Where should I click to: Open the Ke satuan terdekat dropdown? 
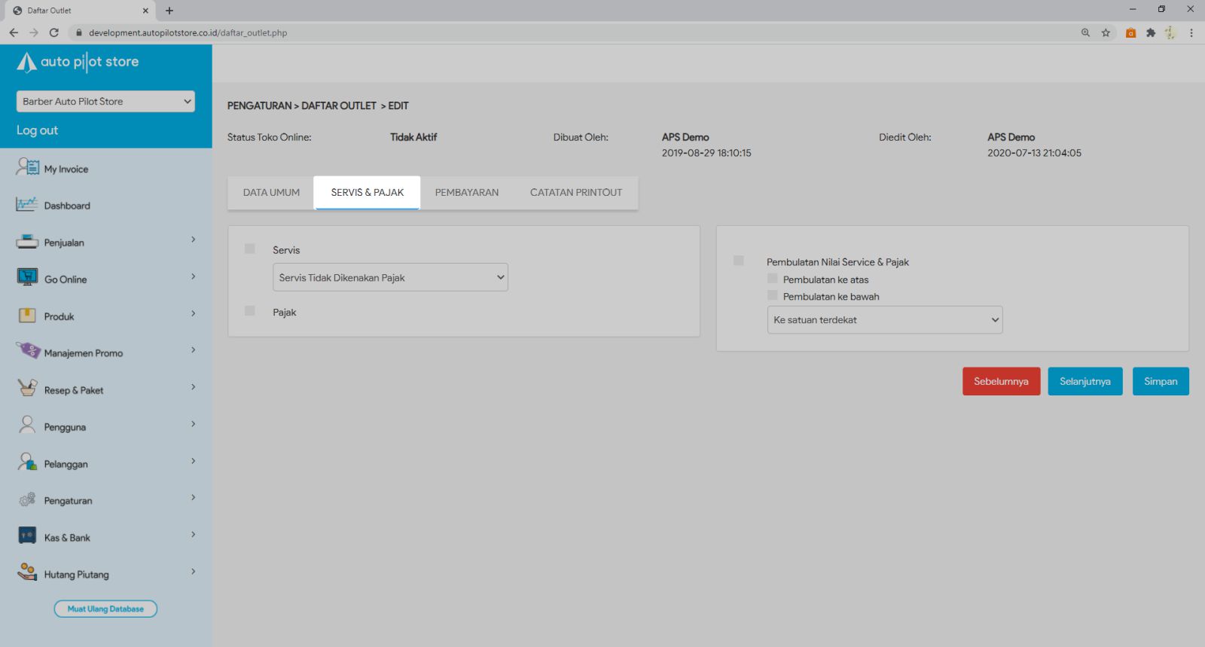coord(885,320)
